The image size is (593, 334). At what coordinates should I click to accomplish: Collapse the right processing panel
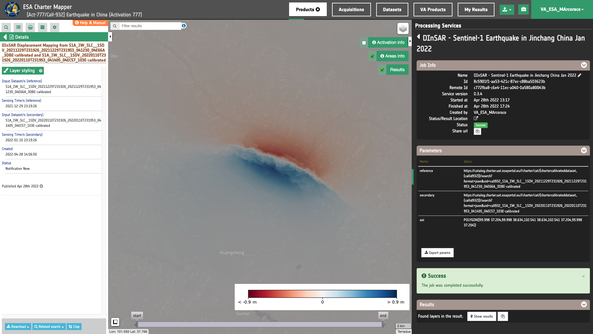click(x=410, y=41)
